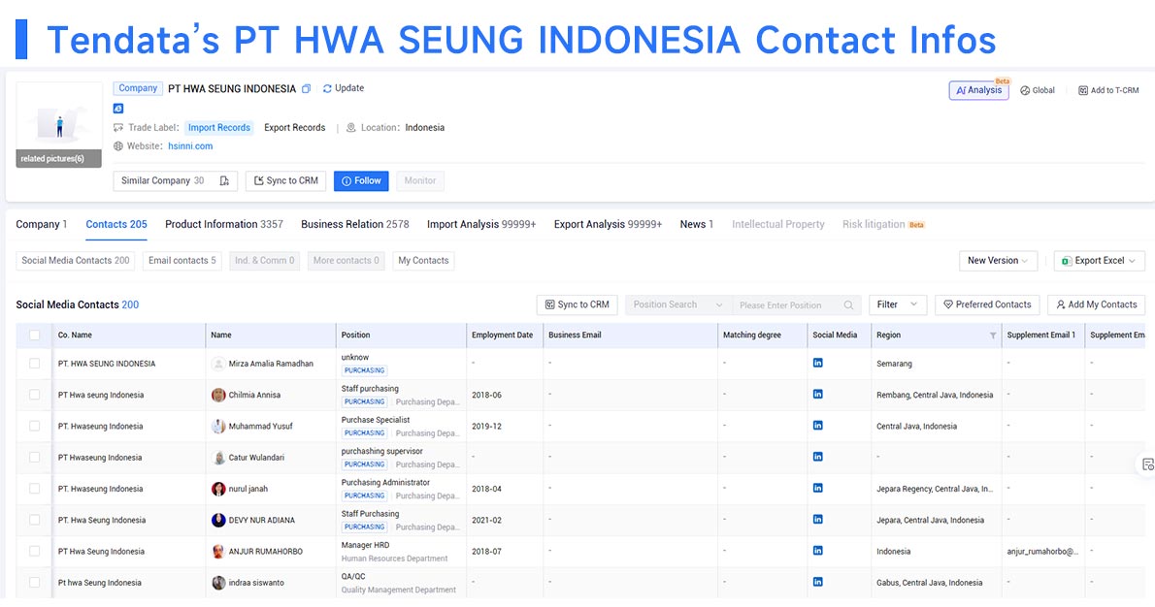This screenshot has width=1155, height=607.
Task: Open Product Information tab
Action: coord(224,224)
